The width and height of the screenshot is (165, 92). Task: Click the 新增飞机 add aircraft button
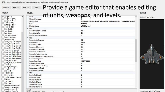pyautogui.click(x=16, y=8)
